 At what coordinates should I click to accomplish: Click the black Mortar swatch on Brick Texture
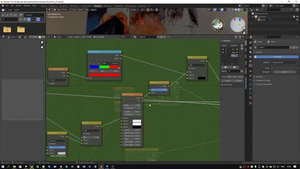[x=136, y=127]
